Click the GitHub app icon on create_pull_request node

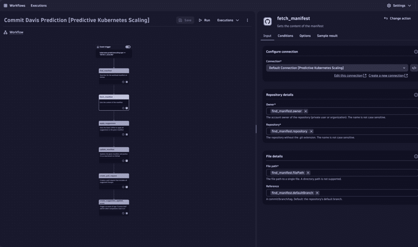point(127,187)
